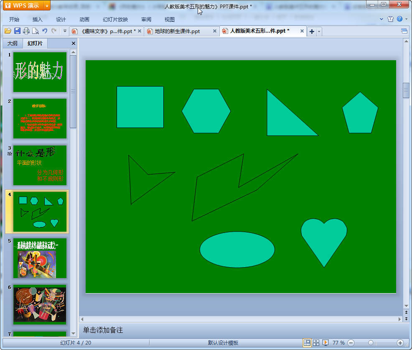Zoom out with the minus button
The width and height of the screenshot is (412, 350).
351,343
